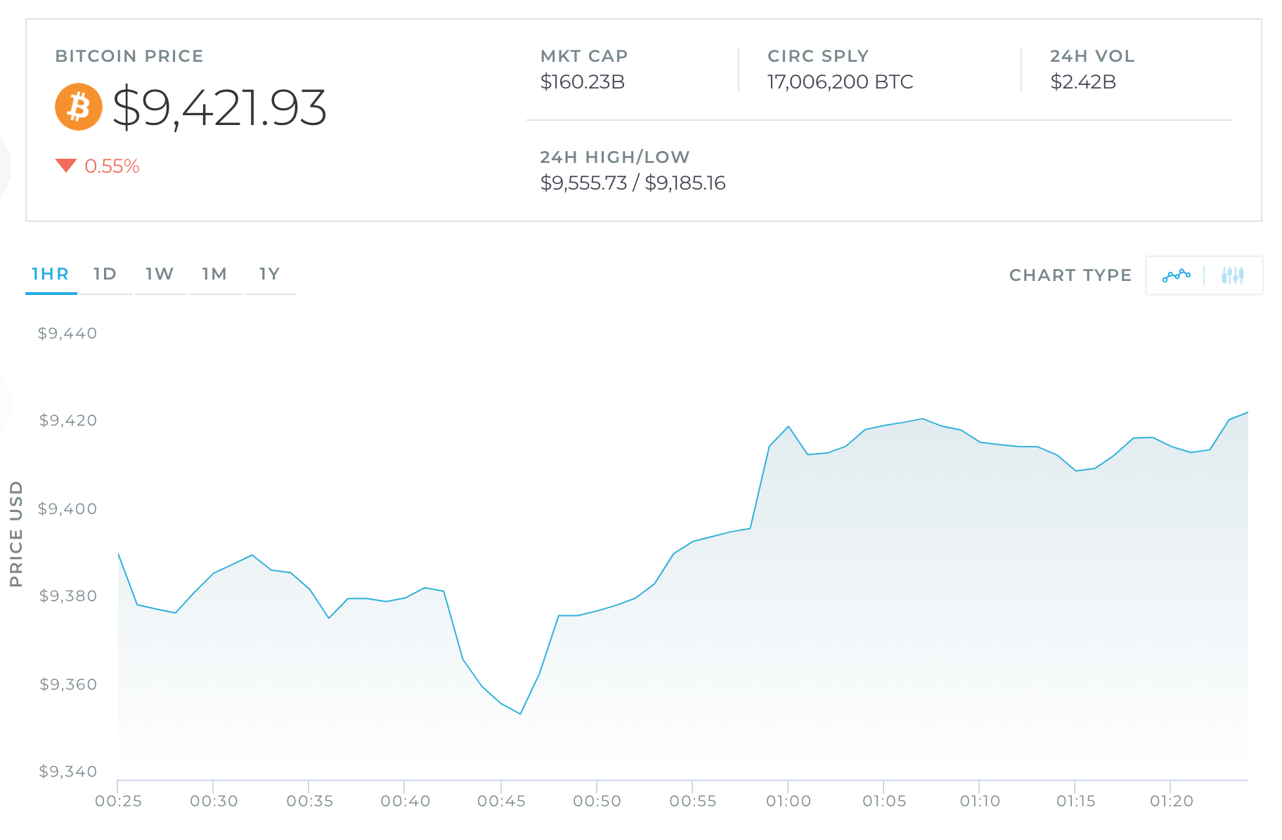Image resolution: width=1282 pixels, height=840 pixels.
Task: Click the PRICE USD axis title
Action: pos(16,534)
